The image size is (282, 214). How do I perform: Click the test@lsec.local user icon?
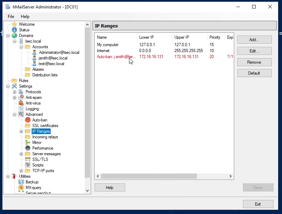(x=34, y=64)
